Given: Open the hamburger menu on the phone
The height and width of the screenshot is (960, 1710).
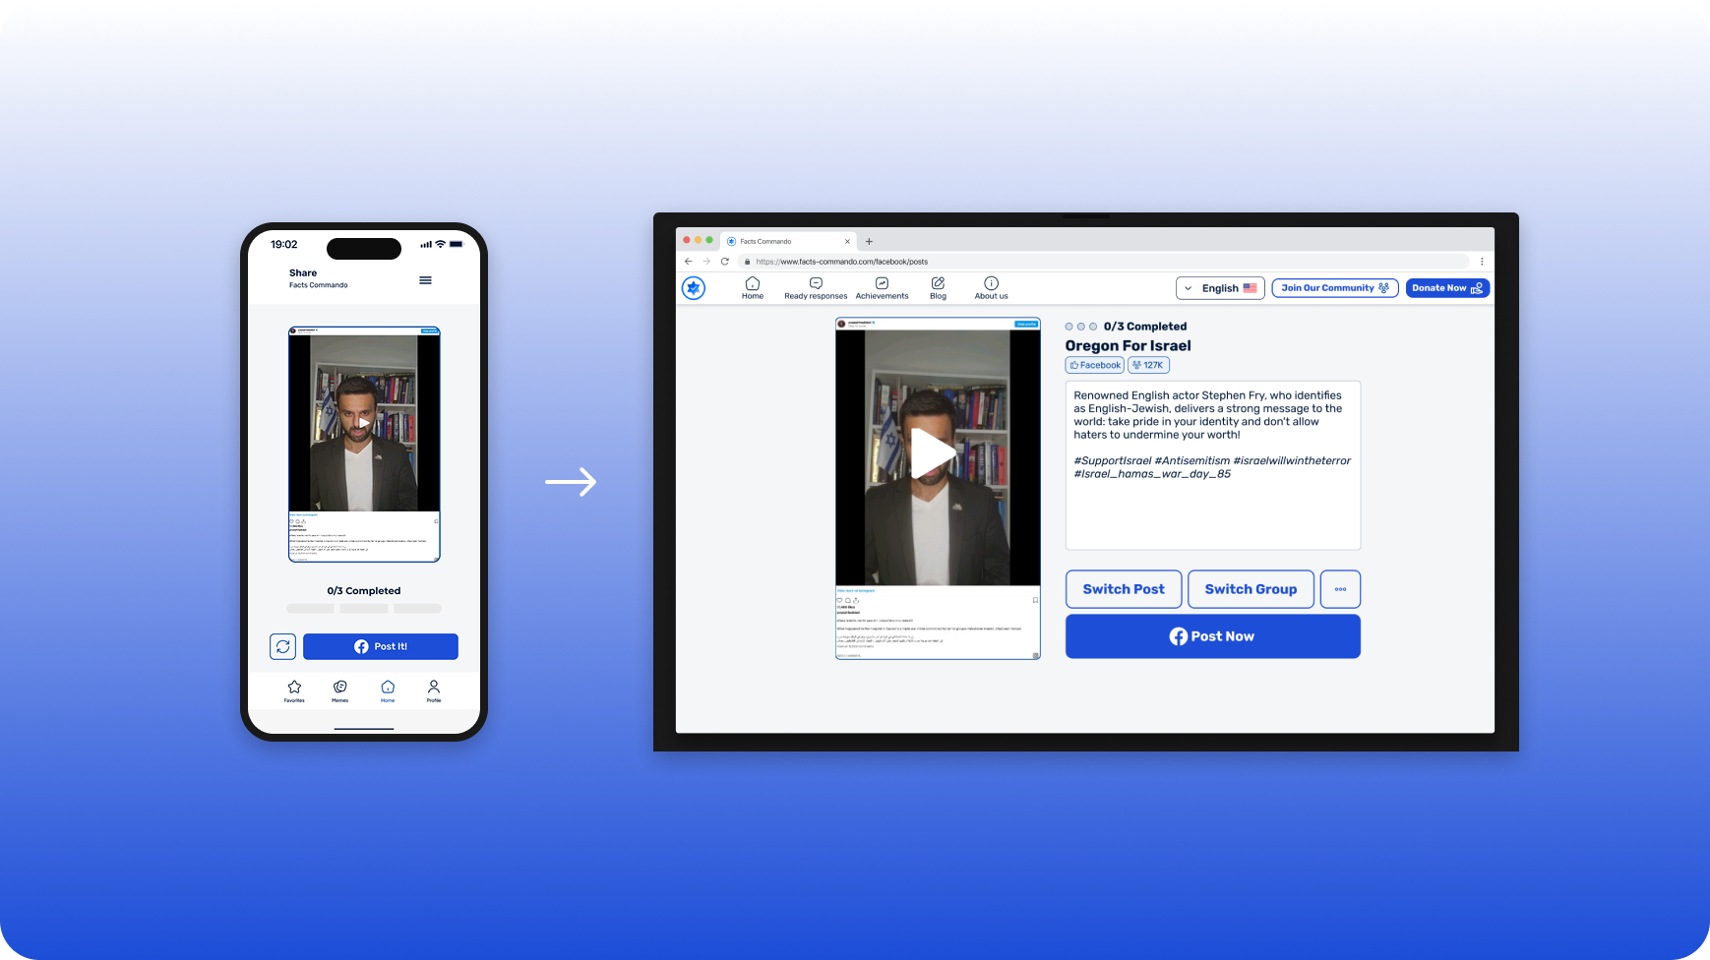Looking at the screenshot, I should coord(425,280).
